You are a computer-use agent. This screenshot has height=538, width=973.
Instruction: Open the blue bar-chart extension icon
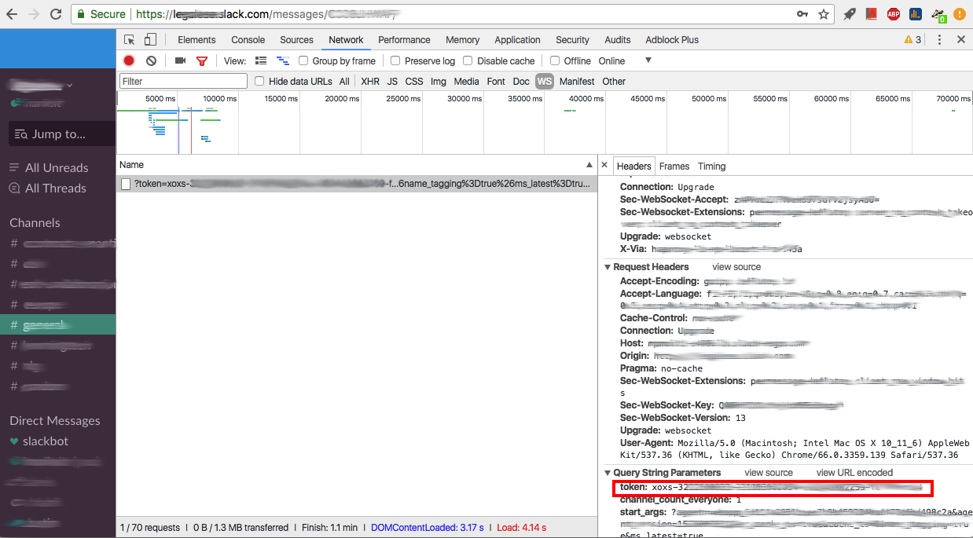(916, 14)
